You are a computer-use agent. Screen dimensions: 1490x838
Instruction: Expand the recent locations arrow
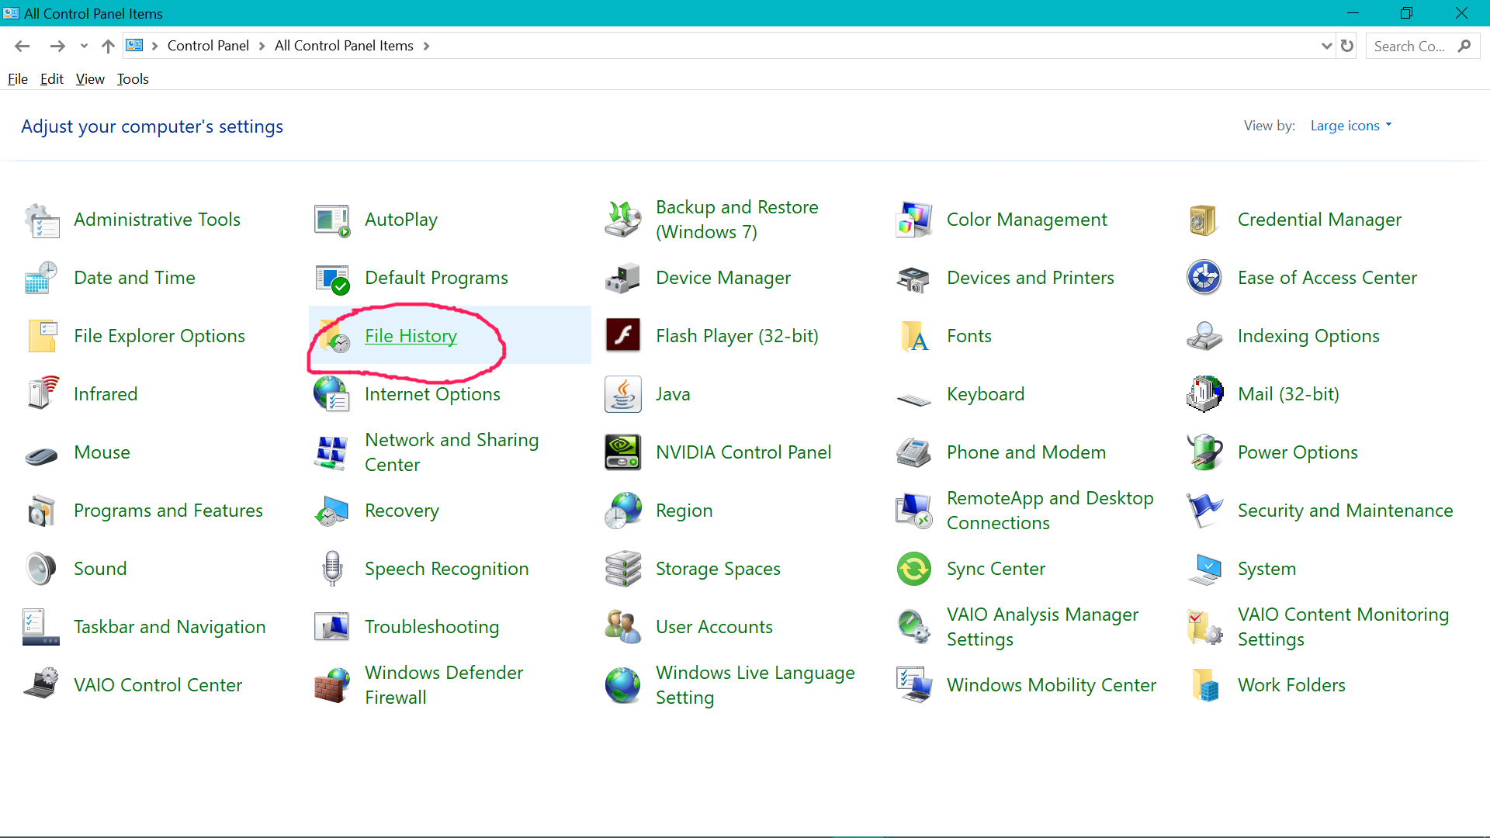coord(84,46)
